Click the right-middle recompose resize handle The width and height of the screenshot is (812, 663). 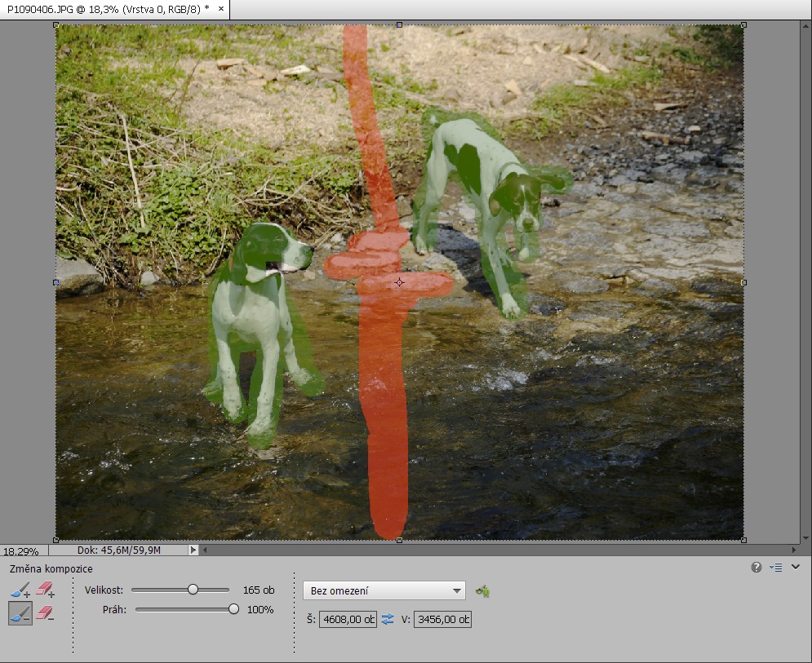pos(743,282)
